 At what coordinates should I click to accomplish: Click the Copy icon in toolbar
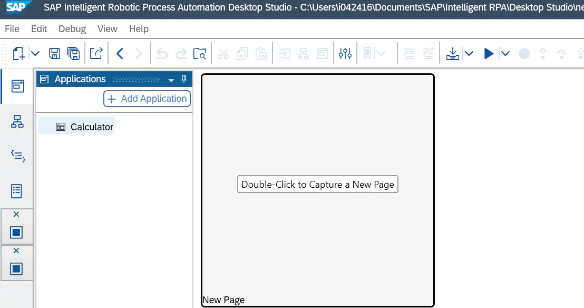tap(242, 54)
